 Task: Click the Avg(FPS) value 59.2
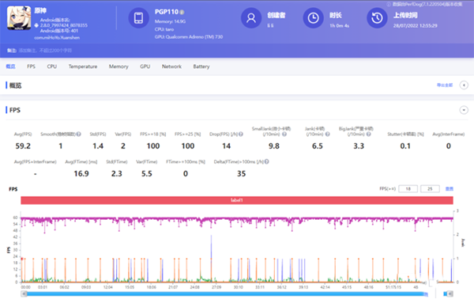pyautogui.click(x=23, y=146)
